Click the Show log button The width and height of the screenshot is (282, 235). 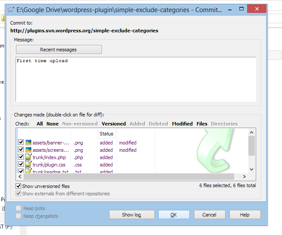132,215
